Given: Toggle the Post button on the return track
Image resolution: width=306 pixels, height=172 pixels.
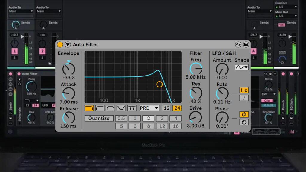Looking at the screenshot, I should 281,25.
